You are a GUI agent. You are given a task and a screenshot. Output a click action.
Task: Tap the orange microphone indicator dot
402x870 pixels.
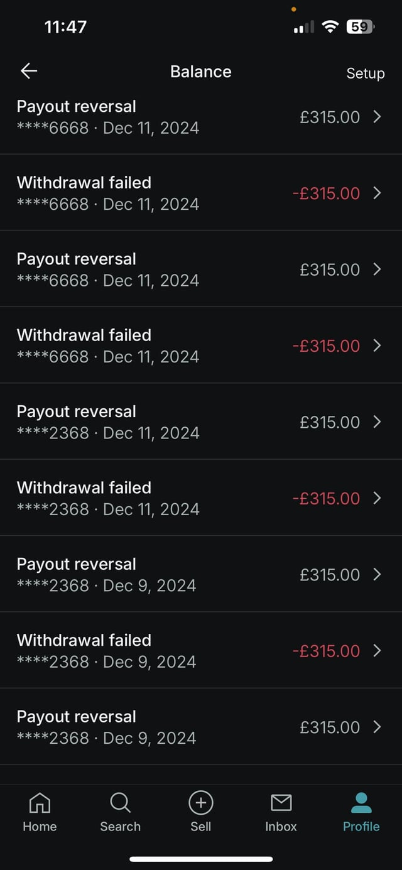coord(294,9)
